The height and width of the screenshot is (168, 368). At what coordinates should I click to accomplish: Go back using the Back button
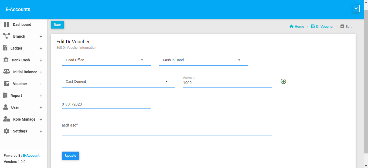[57, 24]
